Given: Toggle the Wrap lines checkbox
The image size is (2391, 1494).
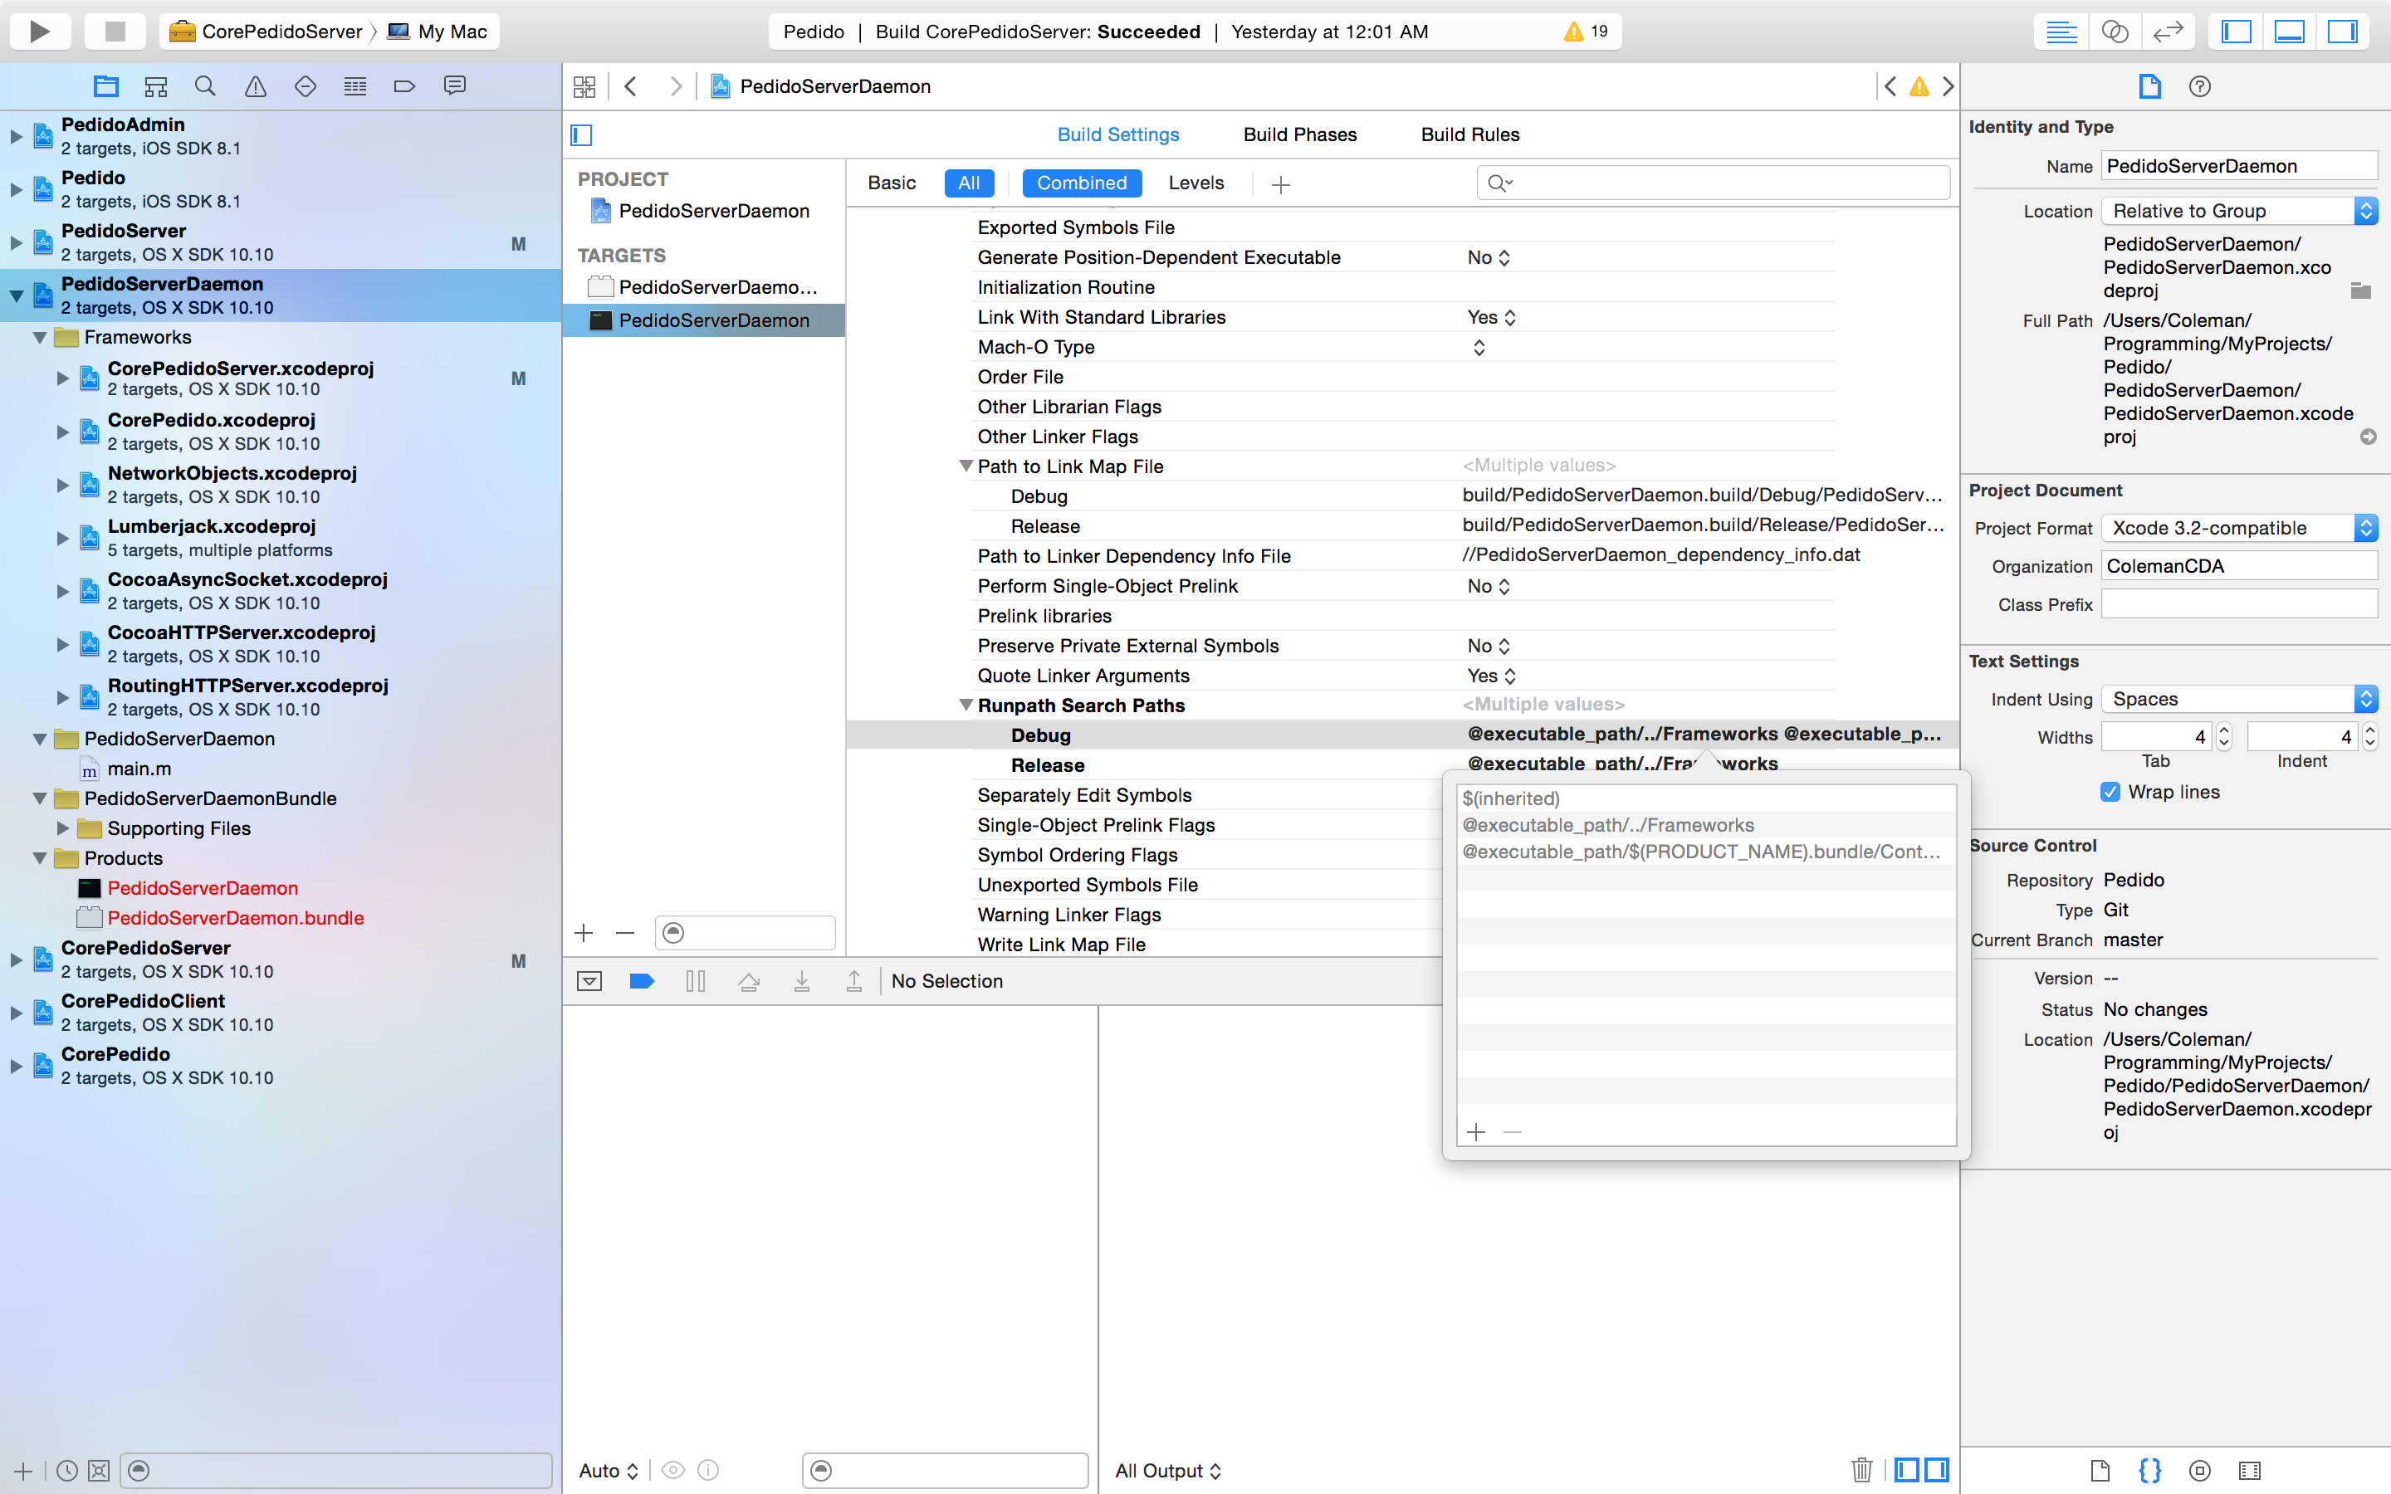Looking at the screenshot, I should (x=2110, y=793).
